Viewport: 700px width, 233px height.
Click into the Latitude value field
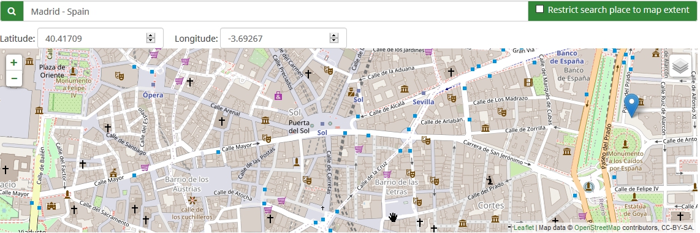[101, 39]
